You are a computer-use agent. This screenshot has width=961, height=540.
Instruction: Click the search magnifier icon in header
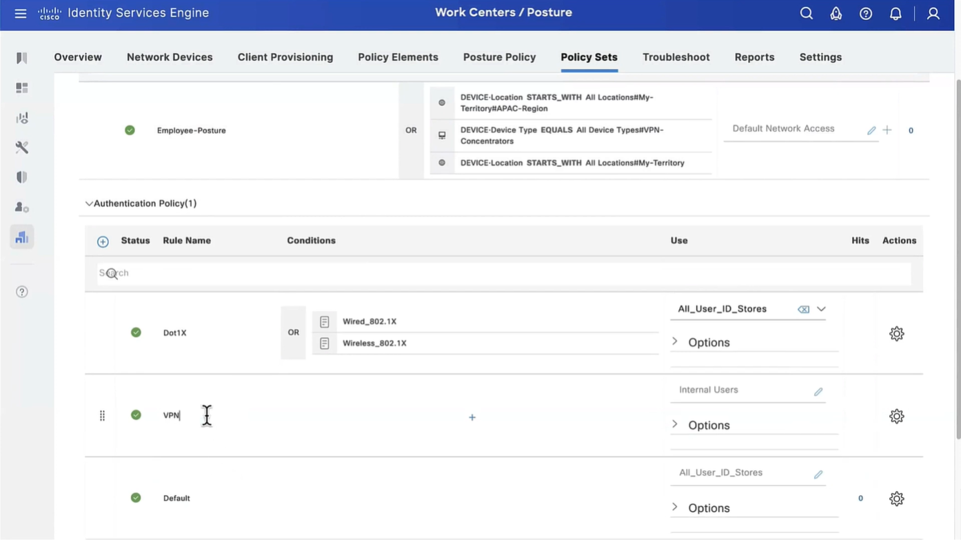[806, 14]
